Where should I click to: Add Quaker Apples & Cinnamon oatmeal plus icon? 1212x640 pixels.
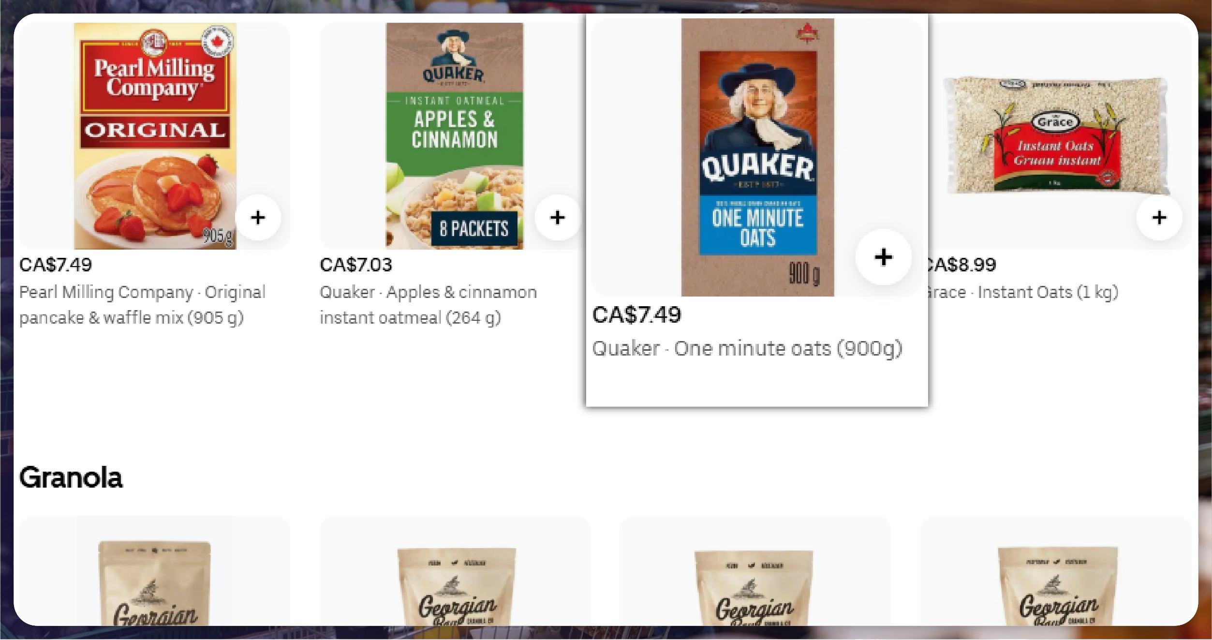click(558, 217)
